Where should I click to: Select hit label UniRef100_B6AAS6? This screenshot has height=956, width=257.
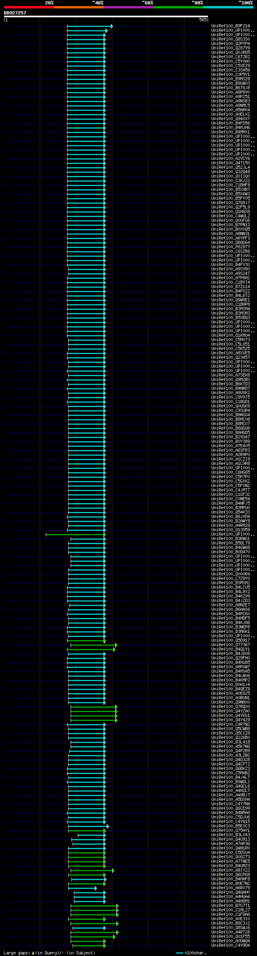point(230,610)
